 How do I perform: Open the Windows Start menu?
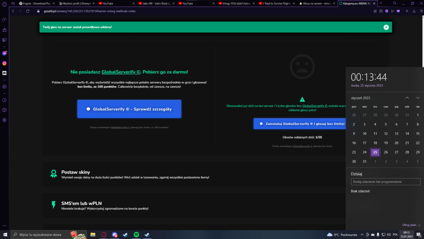point(5,235)
